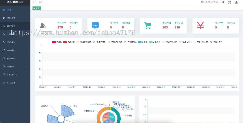The width and height of the screenshot is (243, 123).
Task: Click the 系统管理中心 title
Action: pos(15,2)
